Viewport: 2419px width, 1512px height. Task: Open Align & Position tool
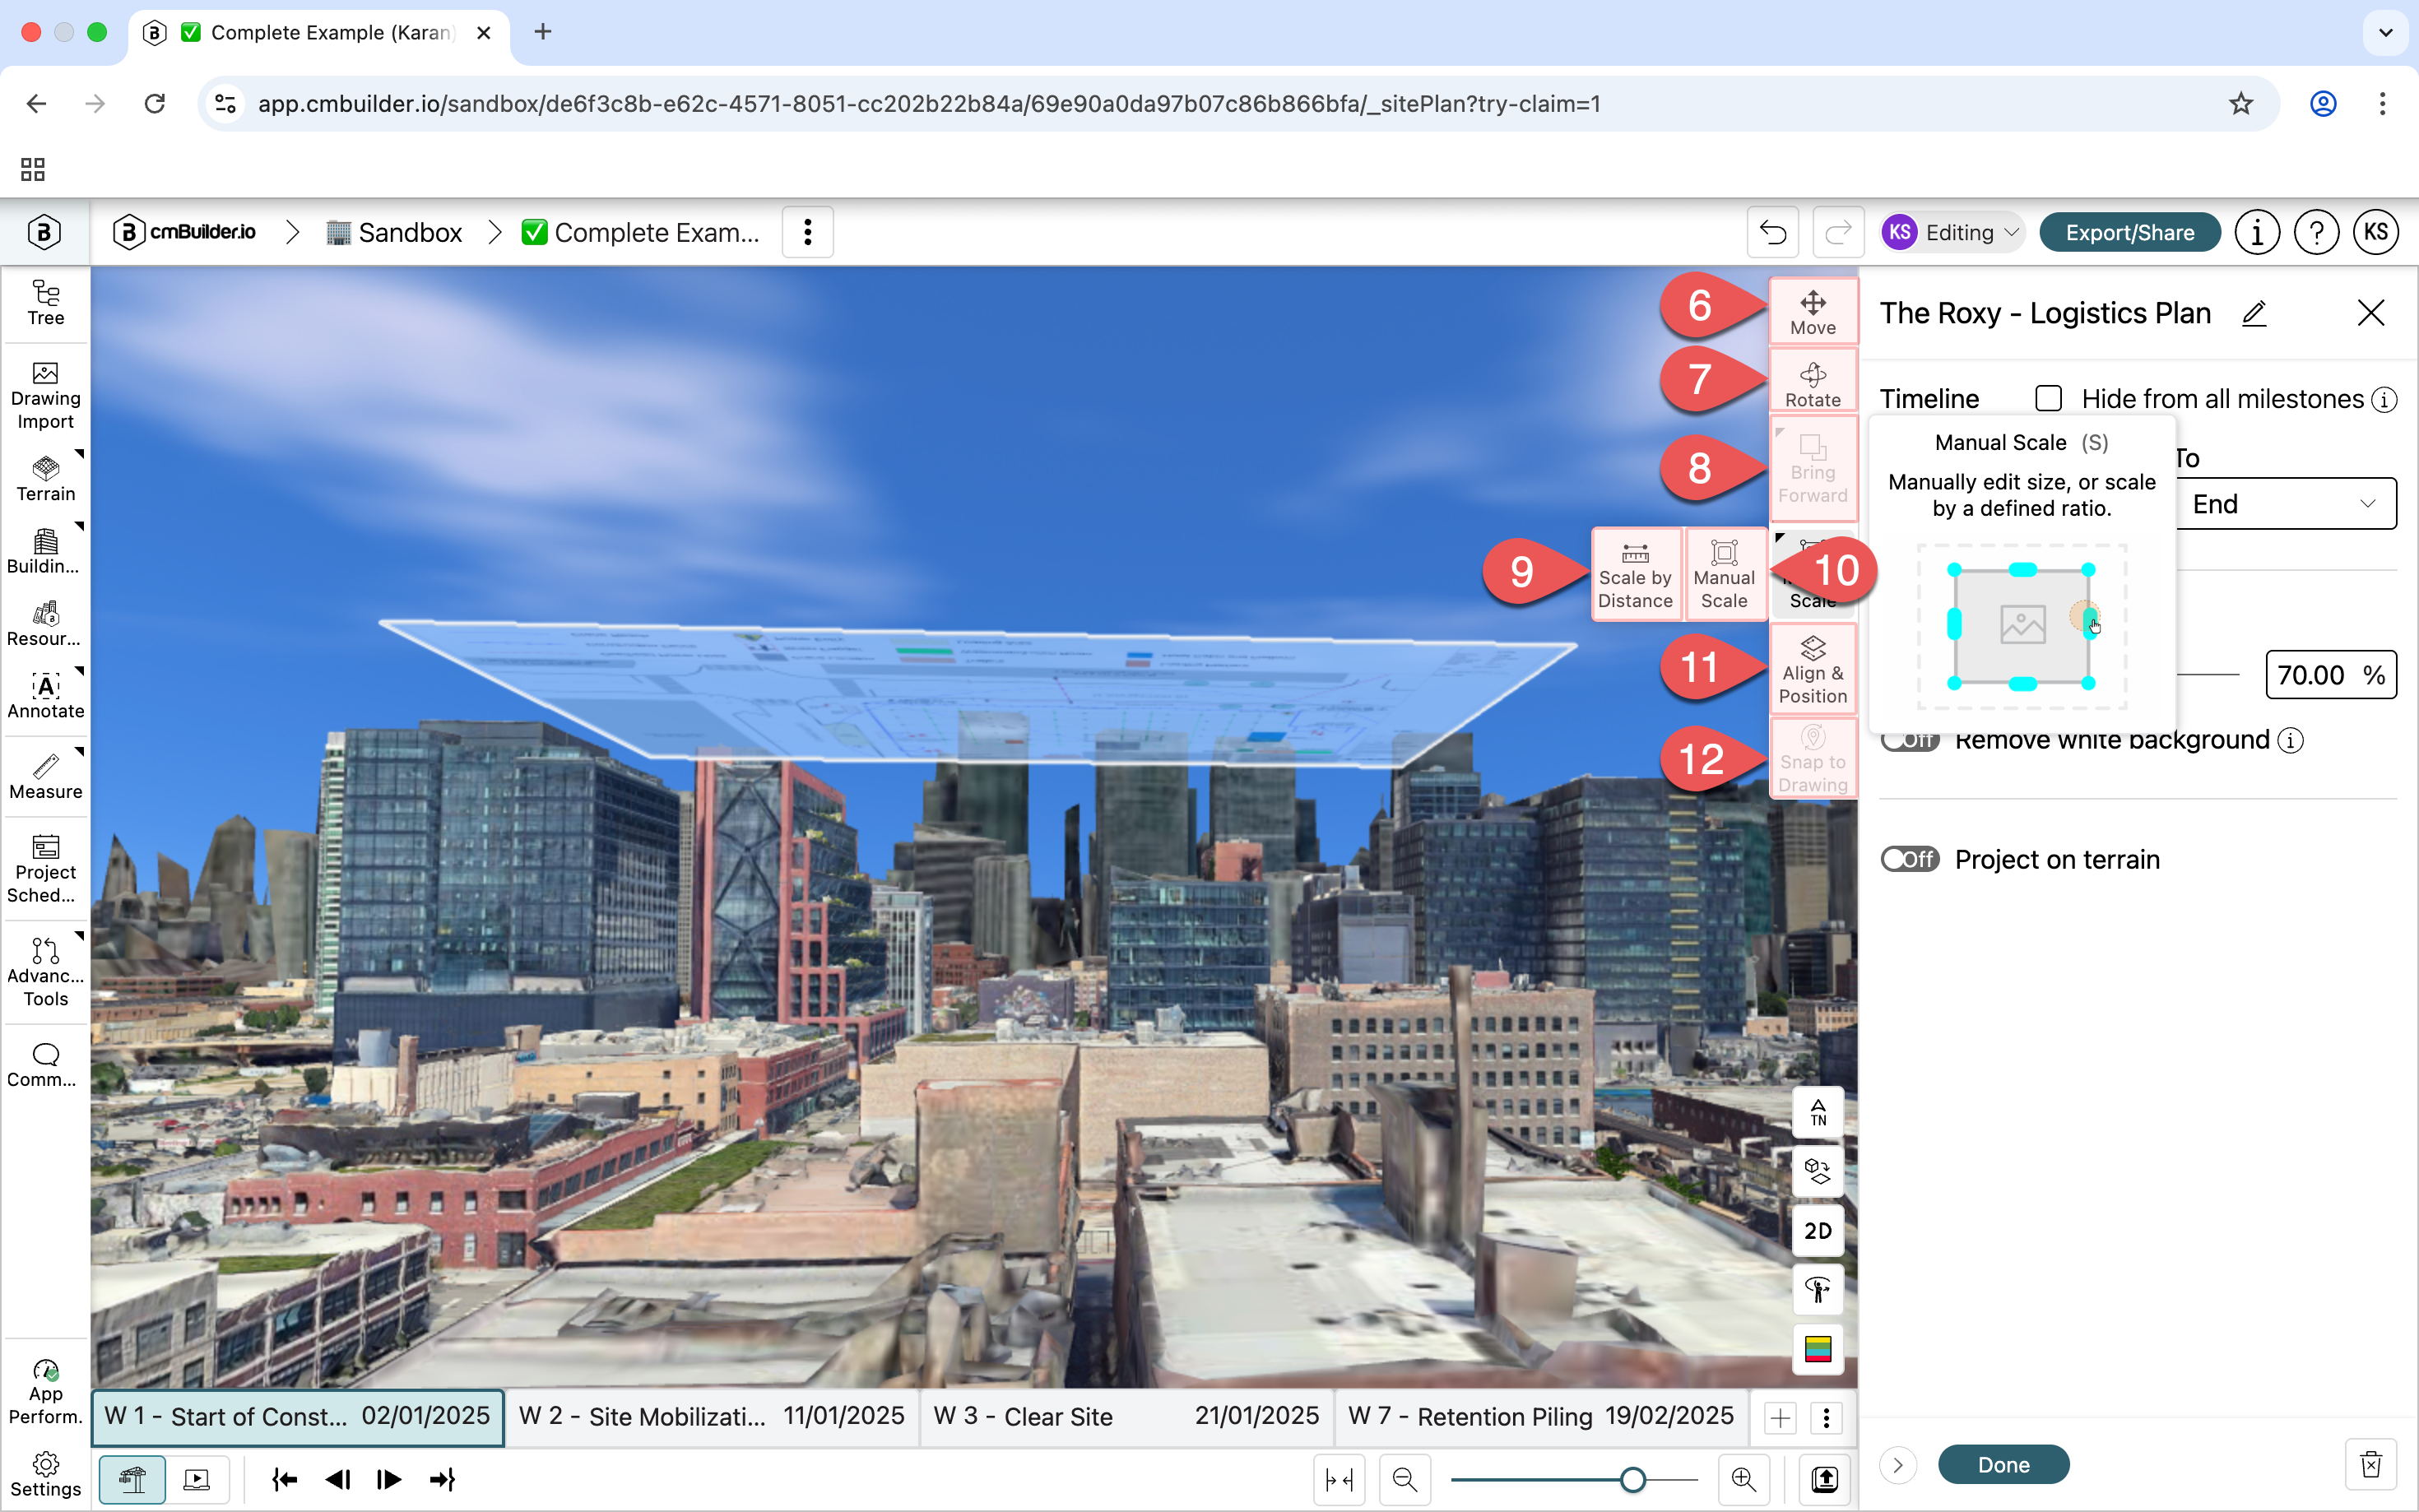pos(1812,670)
